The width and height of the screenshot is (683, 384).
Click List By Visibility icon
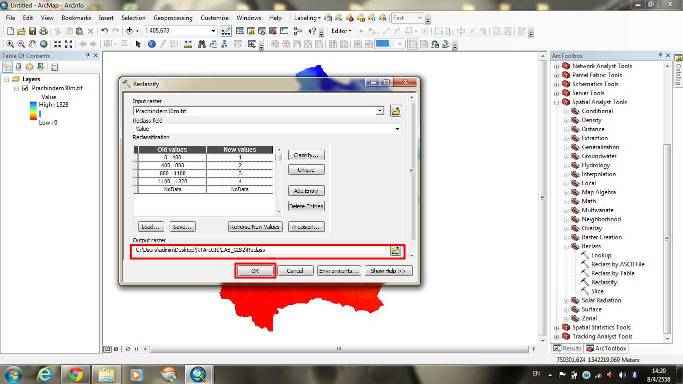[30, 67]
